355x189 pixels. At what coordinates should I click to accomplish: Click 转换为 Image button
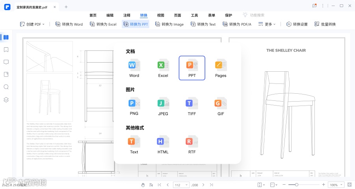click(169, 24)
